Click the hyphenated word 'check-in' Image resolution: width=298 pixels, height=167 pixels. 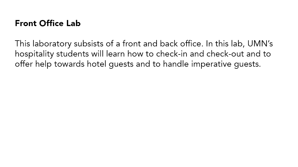(172, 54)
